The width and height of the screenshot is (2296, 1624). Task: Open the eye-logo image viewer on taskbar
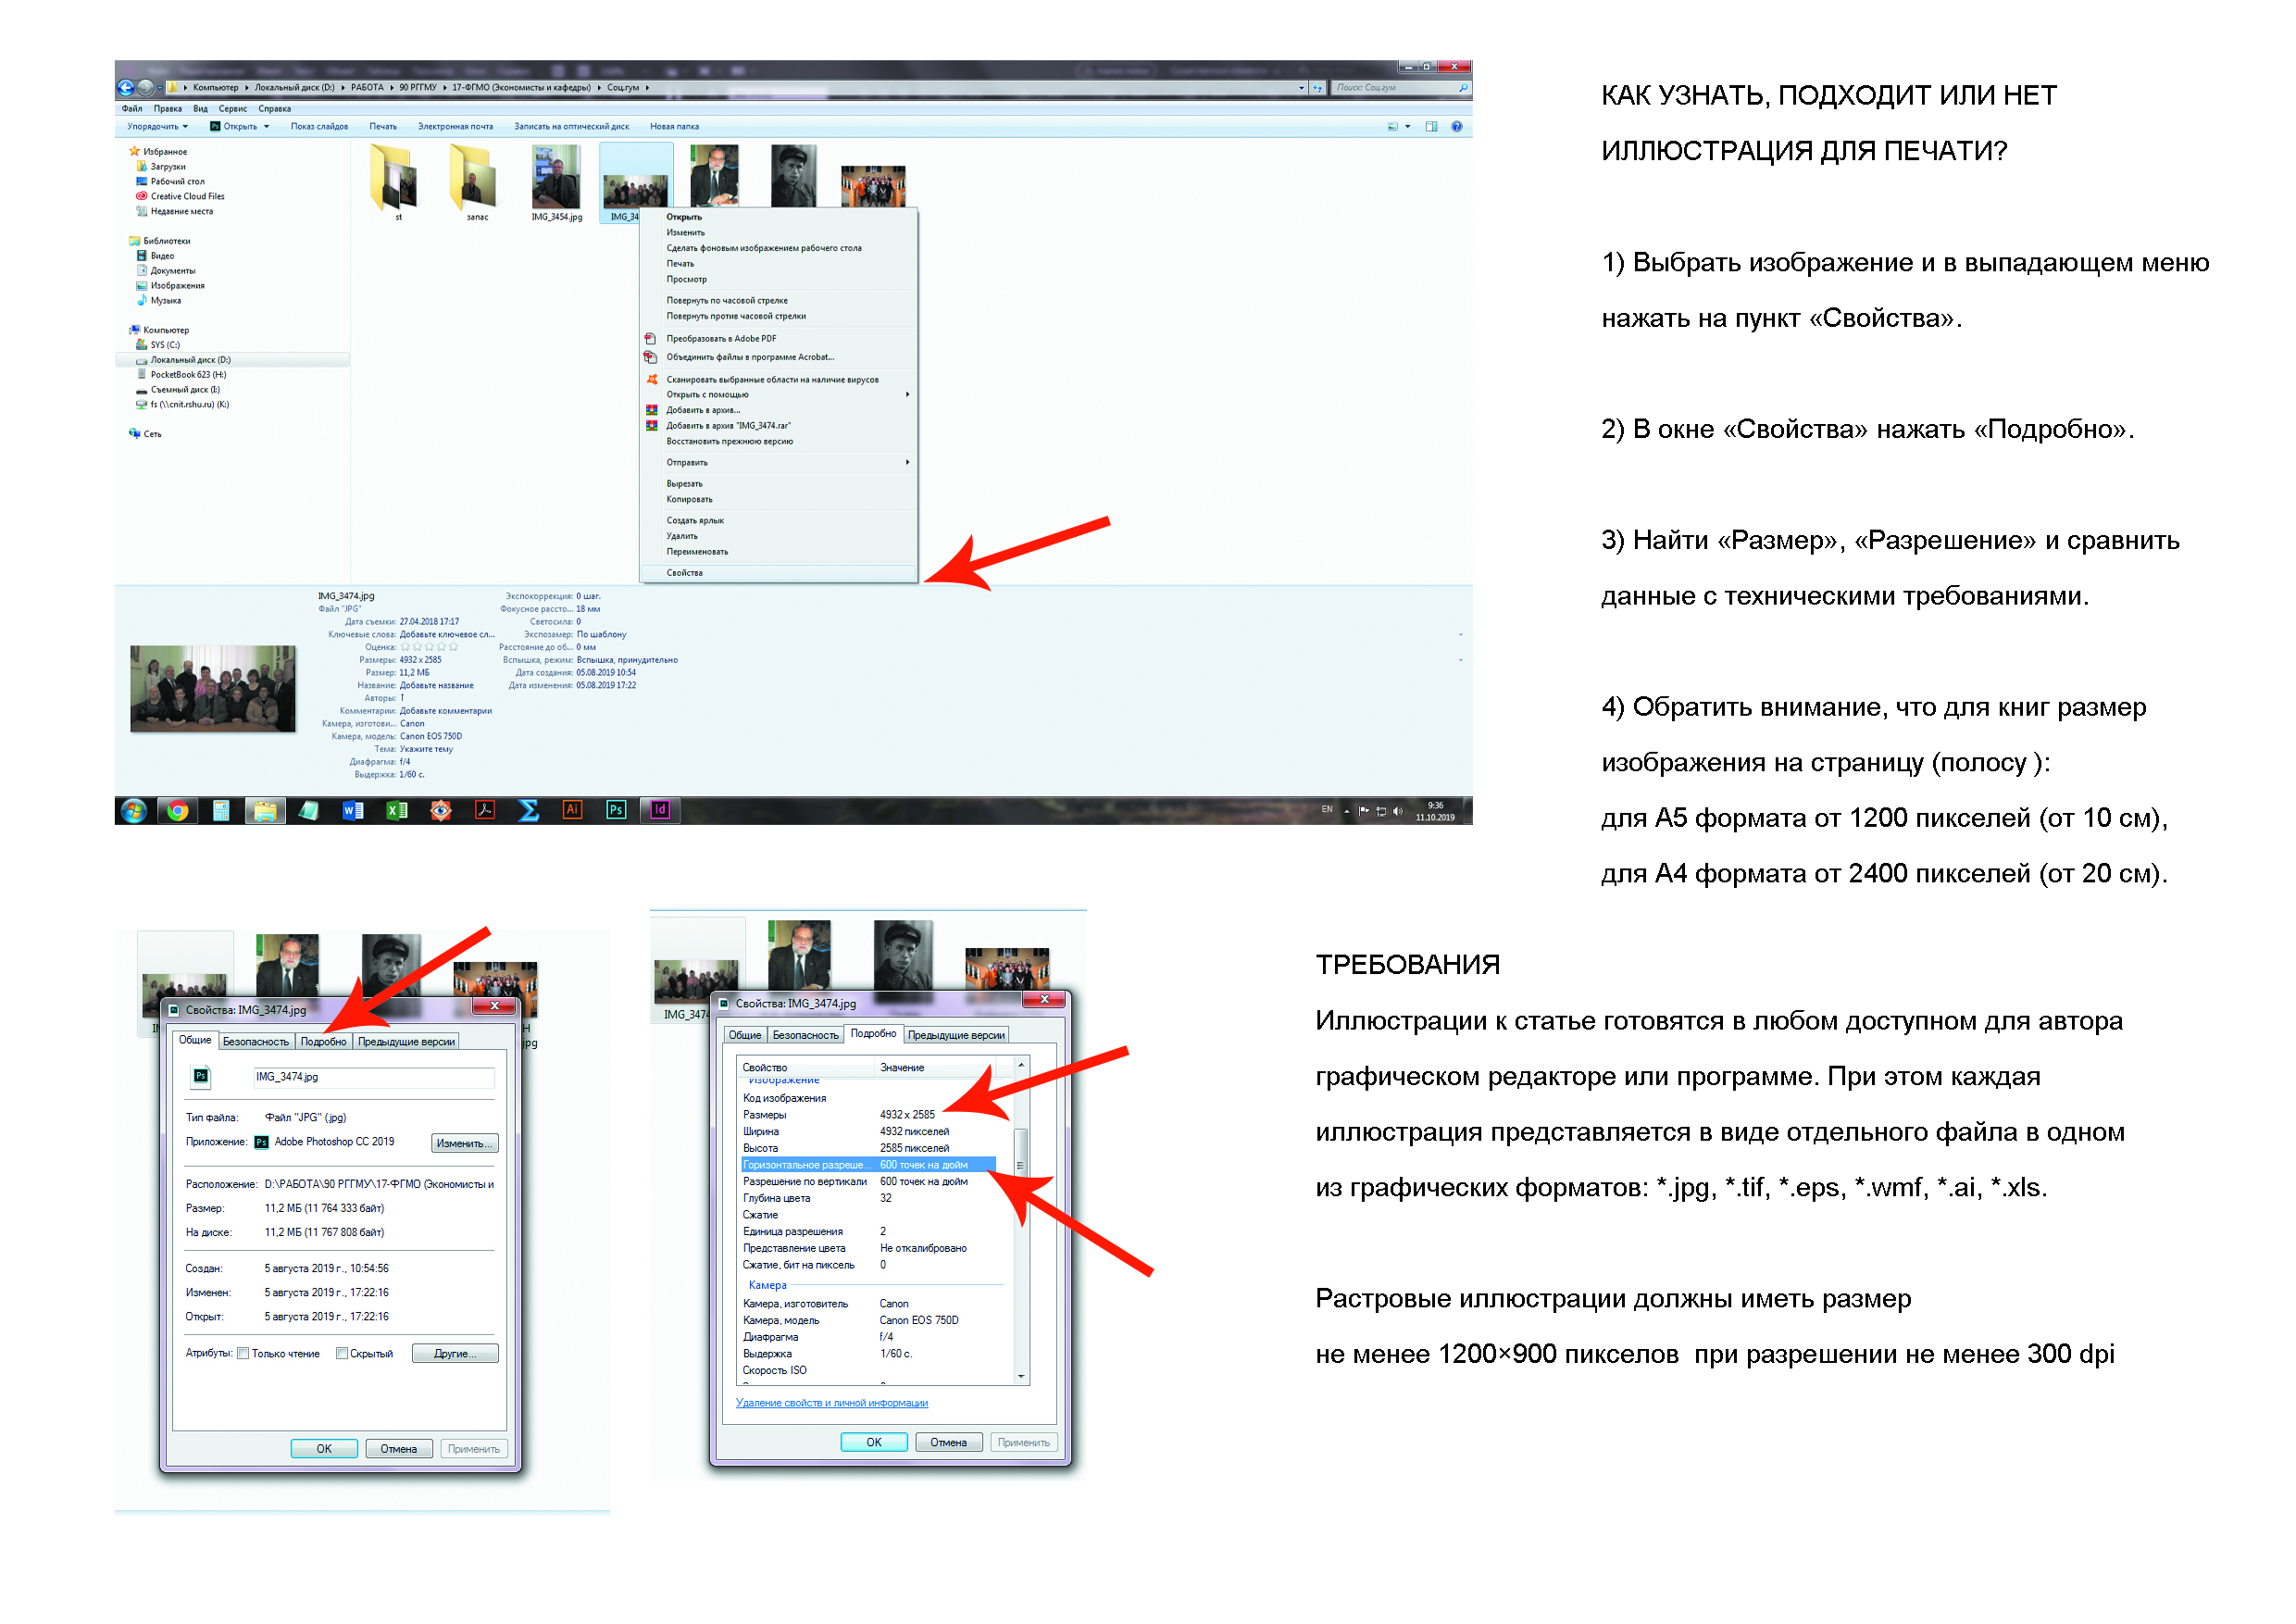440,810
